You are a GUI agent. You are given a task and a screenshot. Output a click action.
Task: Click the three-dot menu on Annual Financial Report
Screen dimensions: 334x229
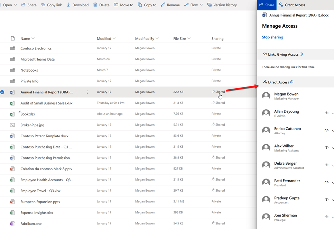[x=87, y=92]
